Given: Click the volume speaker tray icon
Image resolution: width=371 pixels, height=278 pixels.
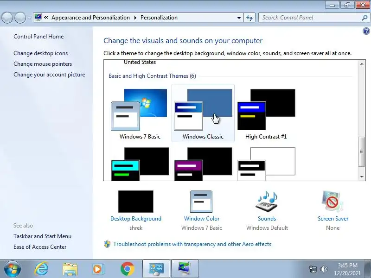Looking at the screenshot, I should [324, 269].
